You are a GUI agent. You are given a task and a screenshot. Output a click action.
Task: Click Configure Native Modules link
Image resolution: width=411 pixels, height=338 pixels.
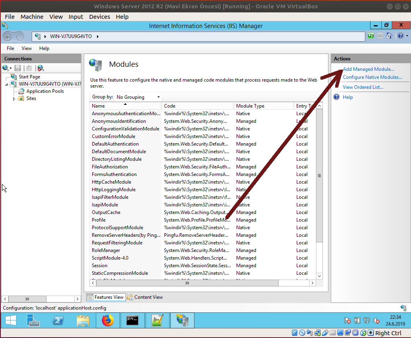[372, 77]
